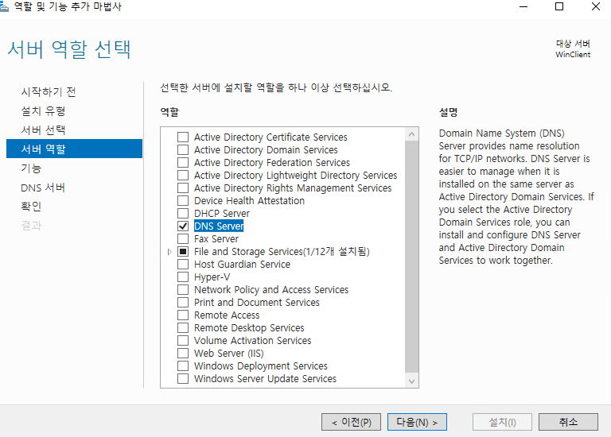
Task: Check Active Directory Certificate Services
Action: tap(183, 137)
